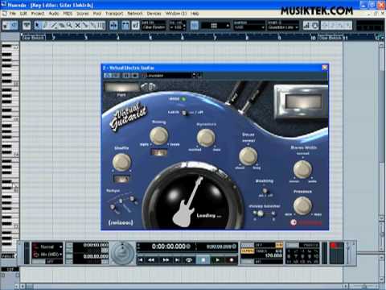Close the Virtual Electric Guitar window
The width and height of the screenshot is (386, 290).
tap(324, 68)
